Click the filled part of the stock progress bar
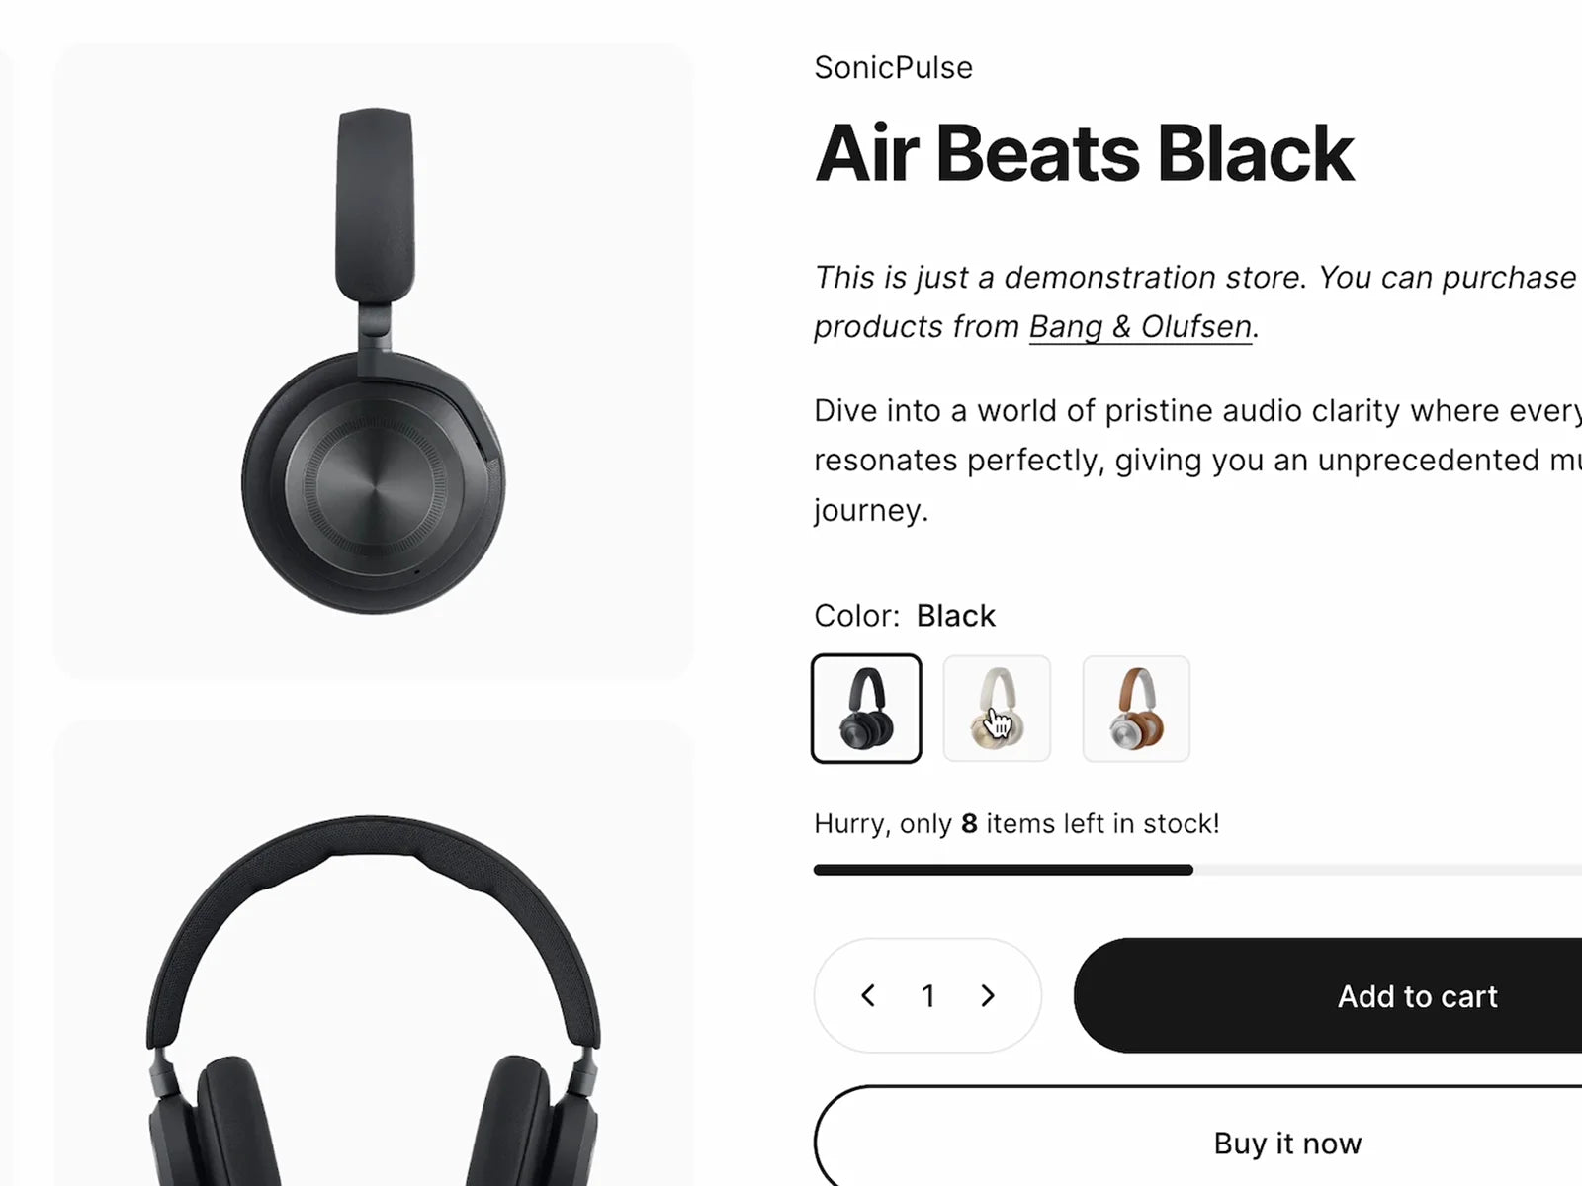 pyautogui.click(x=1003, y=870)
